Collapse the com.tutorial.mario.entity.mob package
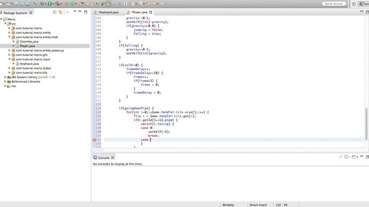The image size is (369, 207). pos(10,37)
